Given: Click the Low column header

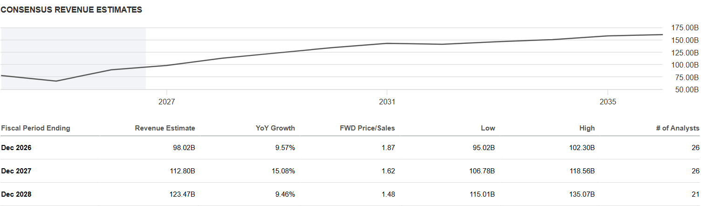Looking at the screenshot, I should [488, 128].
